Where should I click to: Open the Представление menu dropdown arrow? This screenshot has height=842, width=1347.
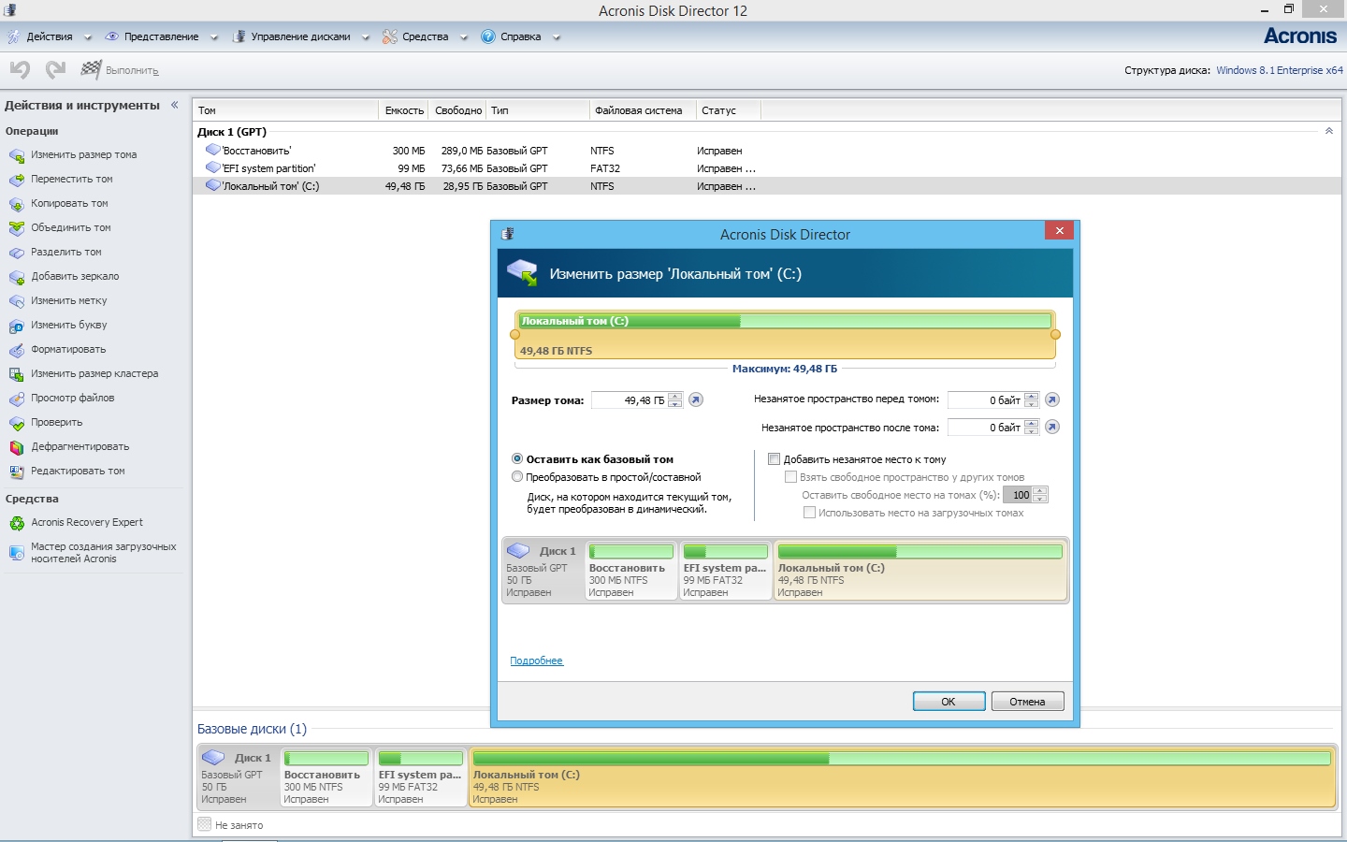(x=214, y=37)
